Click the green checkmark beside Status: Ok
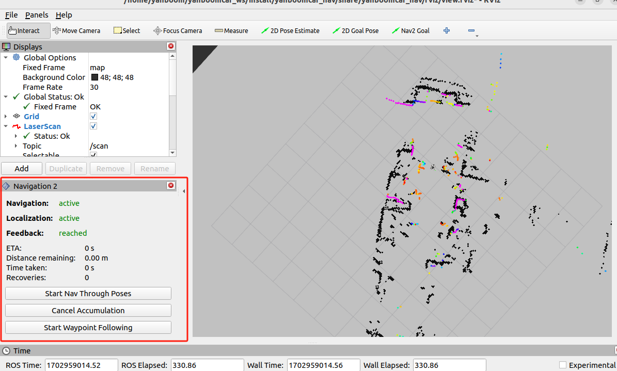The height and width of the screenshot is (371, 617). click(27, 136)
